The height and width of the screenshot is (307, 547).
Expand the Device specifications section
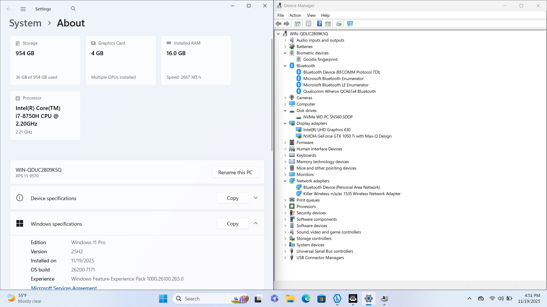point(256,198)
